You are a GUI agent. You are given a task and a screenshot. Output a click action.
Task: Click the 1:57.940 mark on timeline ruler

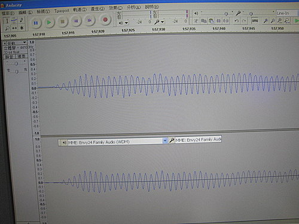[x=219, y=29]
